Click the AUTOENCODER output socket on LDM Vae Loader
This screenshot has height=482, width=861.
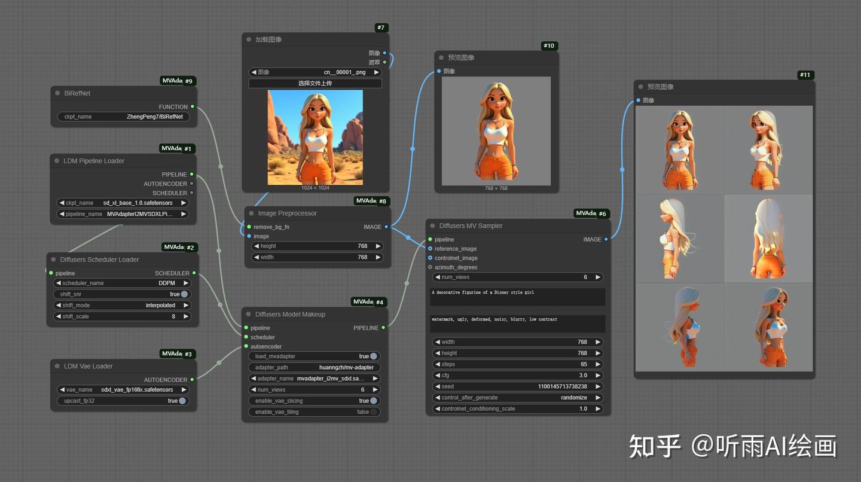click(191, 380)
